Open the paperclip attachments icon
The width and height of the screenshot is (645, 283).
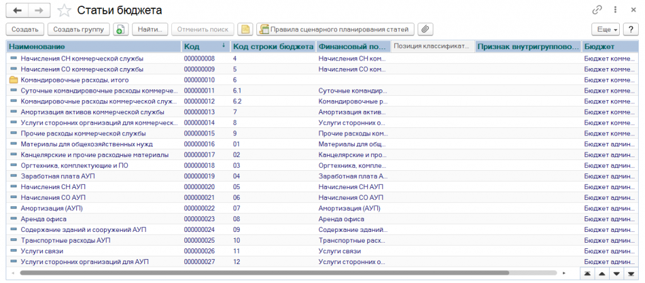[x=426, y=30]
